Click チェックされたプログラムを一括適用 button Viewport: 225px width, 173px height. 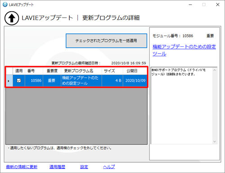(x=106, y=41)
